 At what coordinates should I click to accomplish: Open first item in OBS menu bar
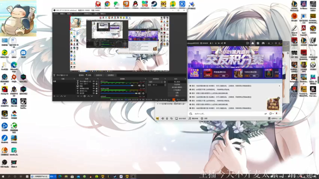[55, 14]
